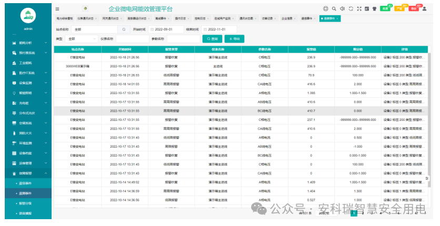
Task: Click the red 事故 alarm badge
Action: click(x=414, y=9)
